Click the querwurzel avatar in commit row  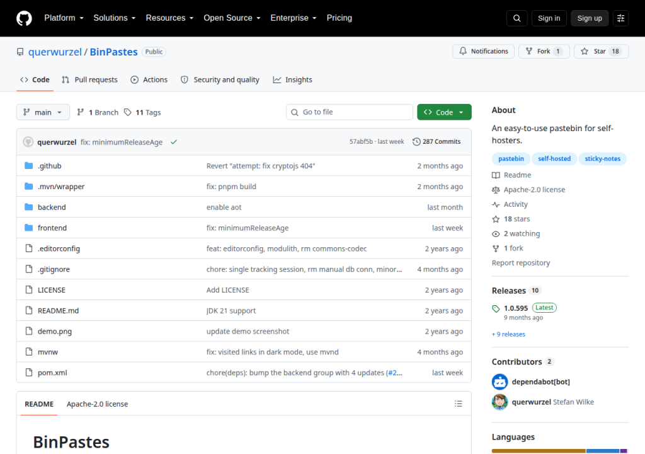(28, 142)
